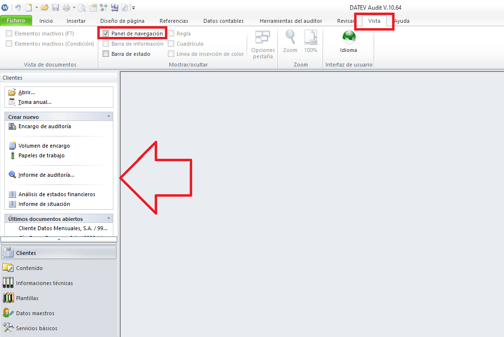Click the navigation panel splitter expand arrow
504x337 pixels.
[59, 239]
